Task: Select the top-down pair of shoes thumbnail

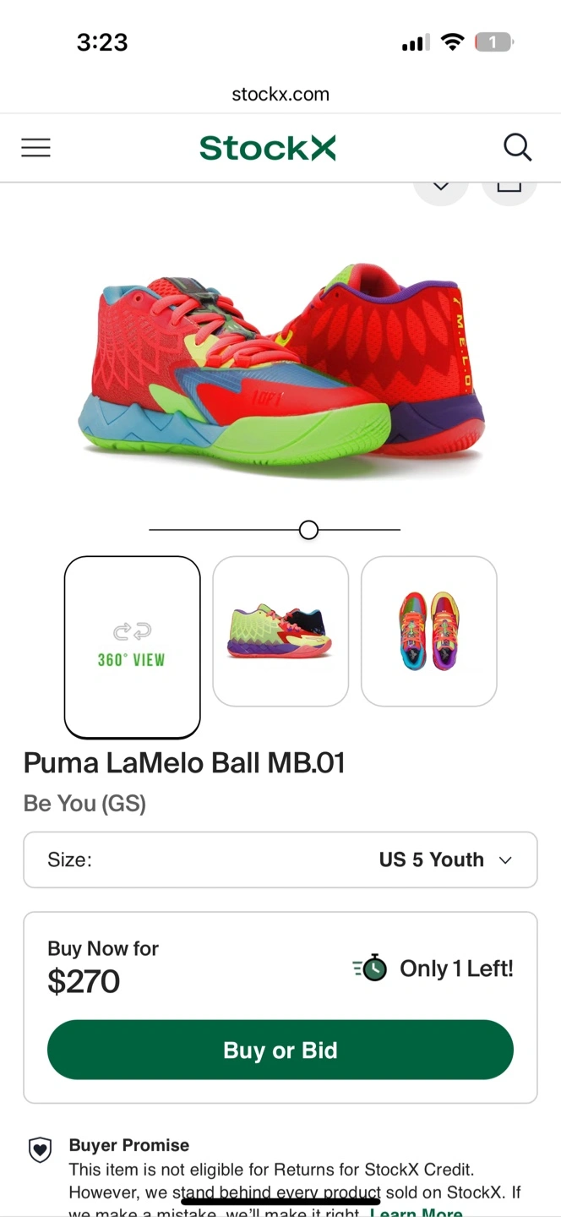Action: click(429, 631)
